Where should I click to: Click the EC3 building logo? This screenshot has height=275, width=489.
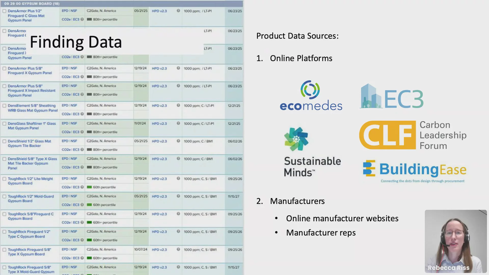pos(392,96)
